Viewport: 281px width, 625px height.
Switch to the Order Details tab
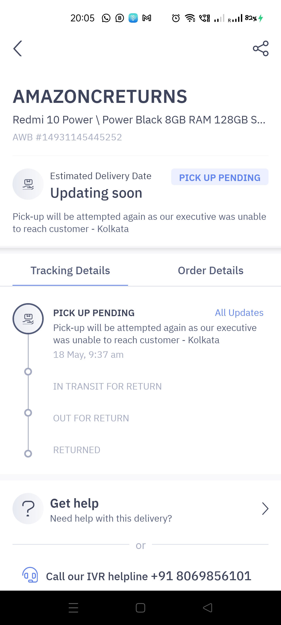pos(210,271)
